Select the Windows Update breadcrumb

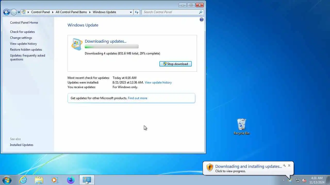104,12
